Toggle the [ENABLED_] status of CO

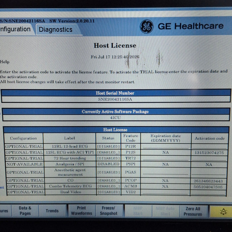coord(109,181)
